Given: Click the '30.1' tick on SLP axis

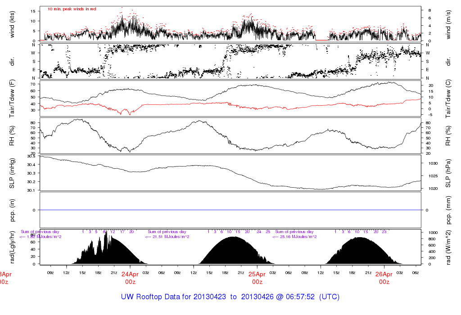Looking at the screenshot, I should pos(31,190).
